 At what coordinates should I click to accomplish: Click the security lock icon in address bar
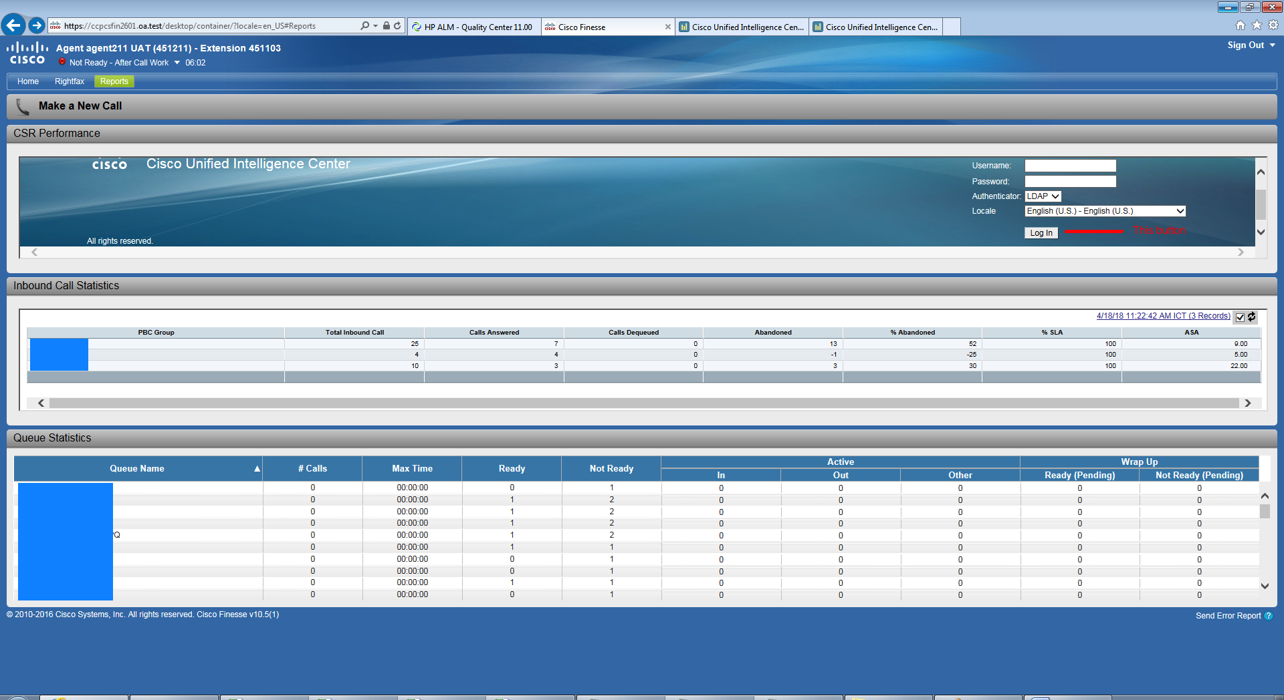pos(387,26)
